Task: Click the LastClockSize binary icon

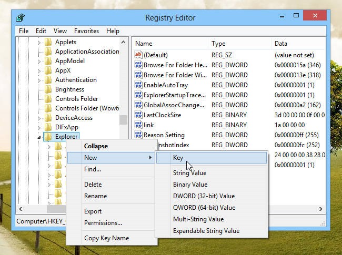Action: [x=138, y=115]
